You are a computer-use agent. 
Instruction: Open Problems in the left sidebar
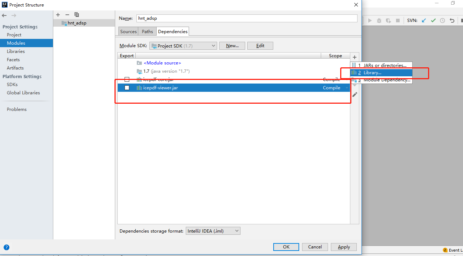click(17, 109)
